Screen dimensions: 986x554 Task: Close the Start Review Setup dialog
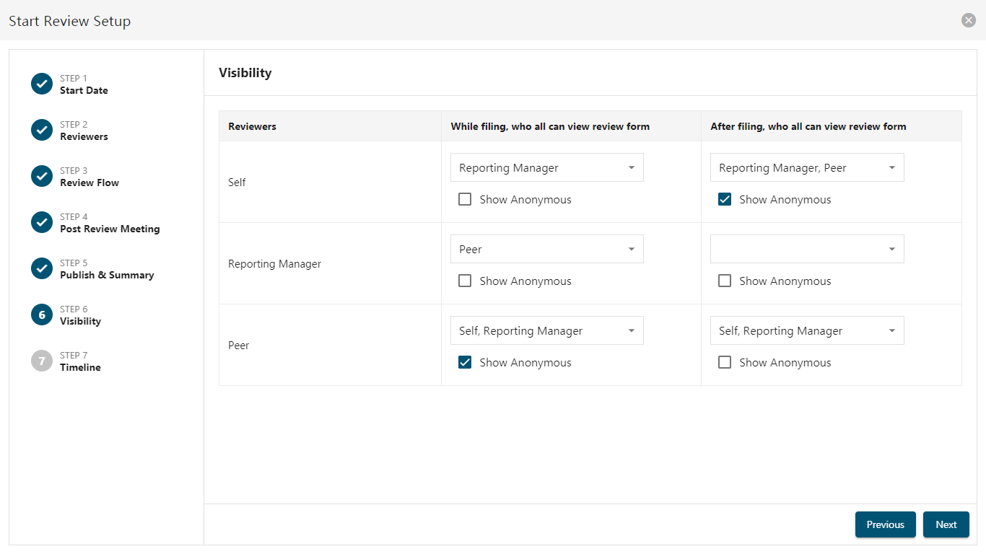[969, 20]
